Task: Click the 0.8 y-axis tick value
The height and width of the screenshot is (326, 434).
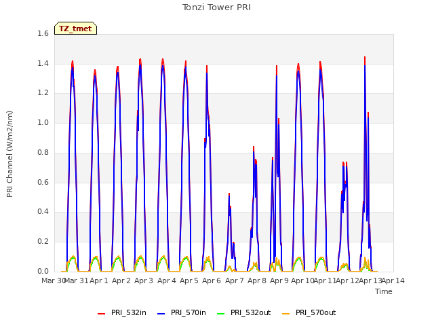Action: pos(43,152)
